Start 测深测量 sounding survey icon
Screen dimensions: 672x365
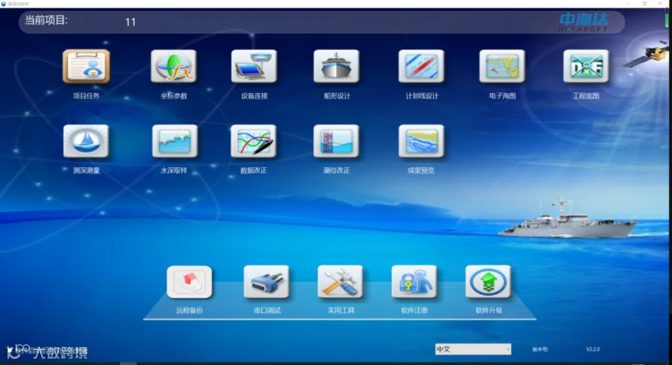coord(86,141)
